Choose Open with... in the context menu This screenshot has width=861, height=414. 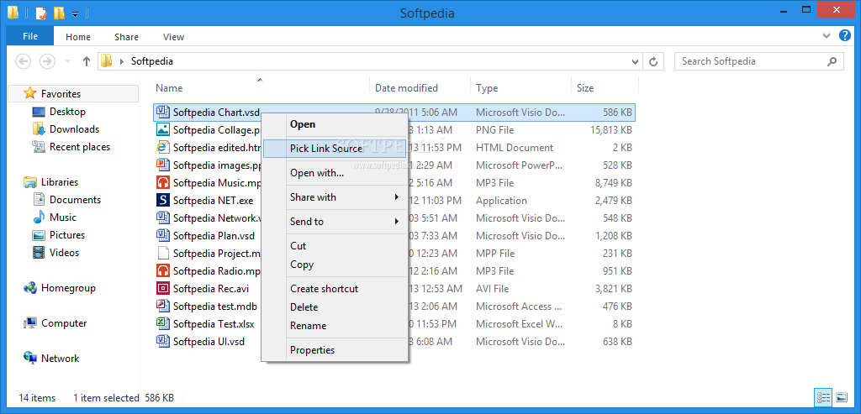pos(335,173)
